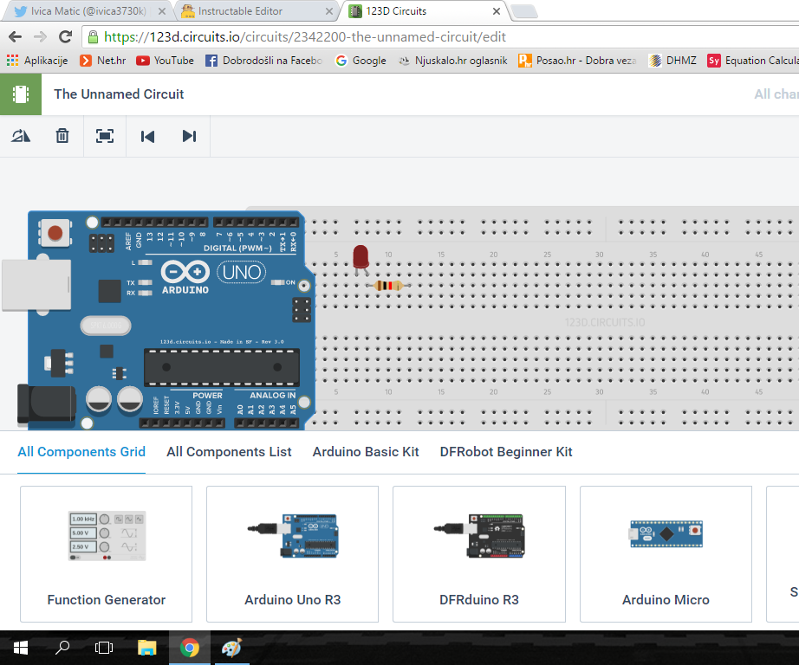
Task: Click the skip-to-start playback icon
Action: pos(146,136)
